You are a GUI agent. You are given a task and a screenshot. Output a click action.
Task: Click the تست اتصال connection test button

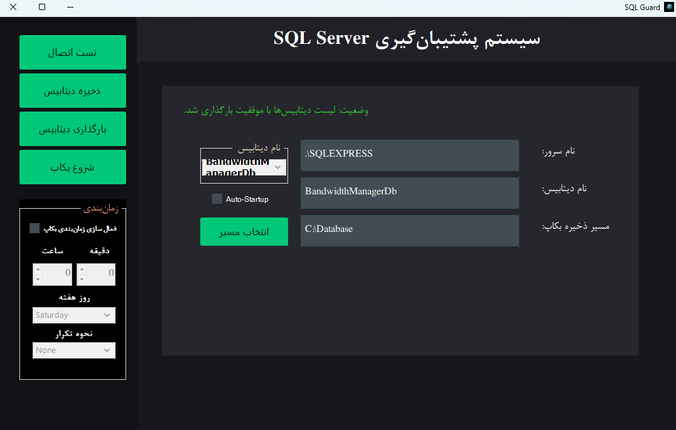[72, 52]
